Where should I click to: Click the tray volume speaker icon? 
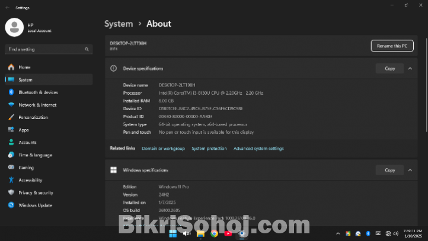396,233
